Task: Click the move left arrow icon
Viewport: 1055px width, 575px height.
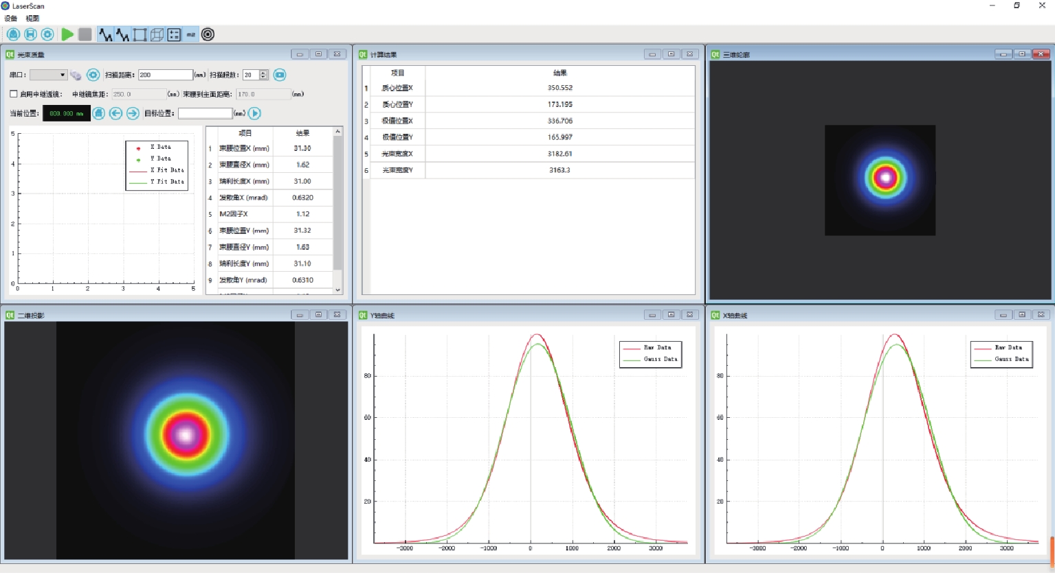Action: (x=115, y=113)
